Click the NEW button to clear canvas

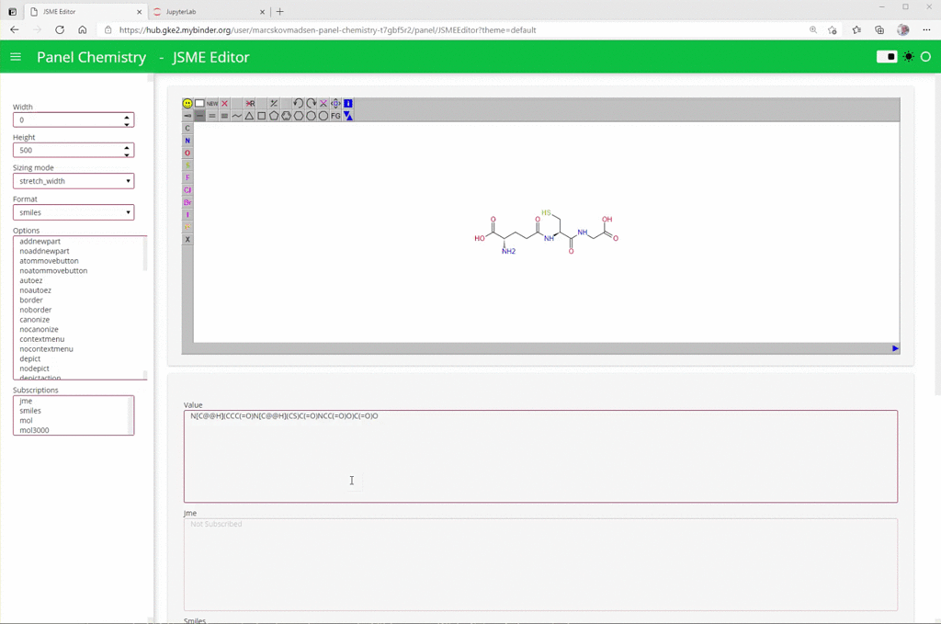pyautogui.click(x=210, y=103)
